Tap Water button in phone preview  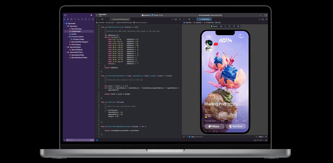214,126
